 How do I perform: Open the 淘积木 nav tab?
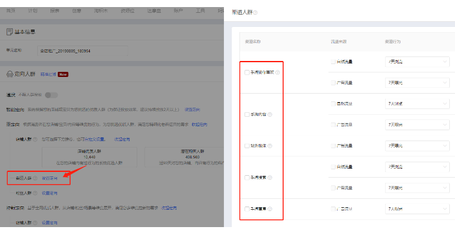[x=101, y=11]
